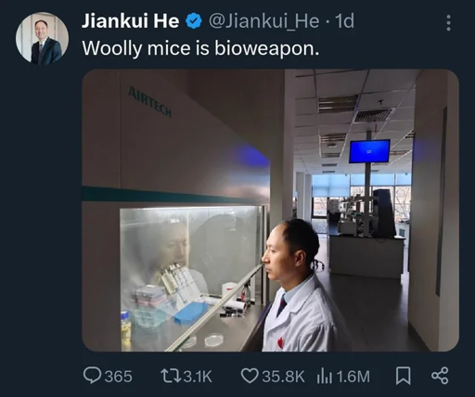
Task: Click the 35.8K likes count
Action: coord(283,377)
